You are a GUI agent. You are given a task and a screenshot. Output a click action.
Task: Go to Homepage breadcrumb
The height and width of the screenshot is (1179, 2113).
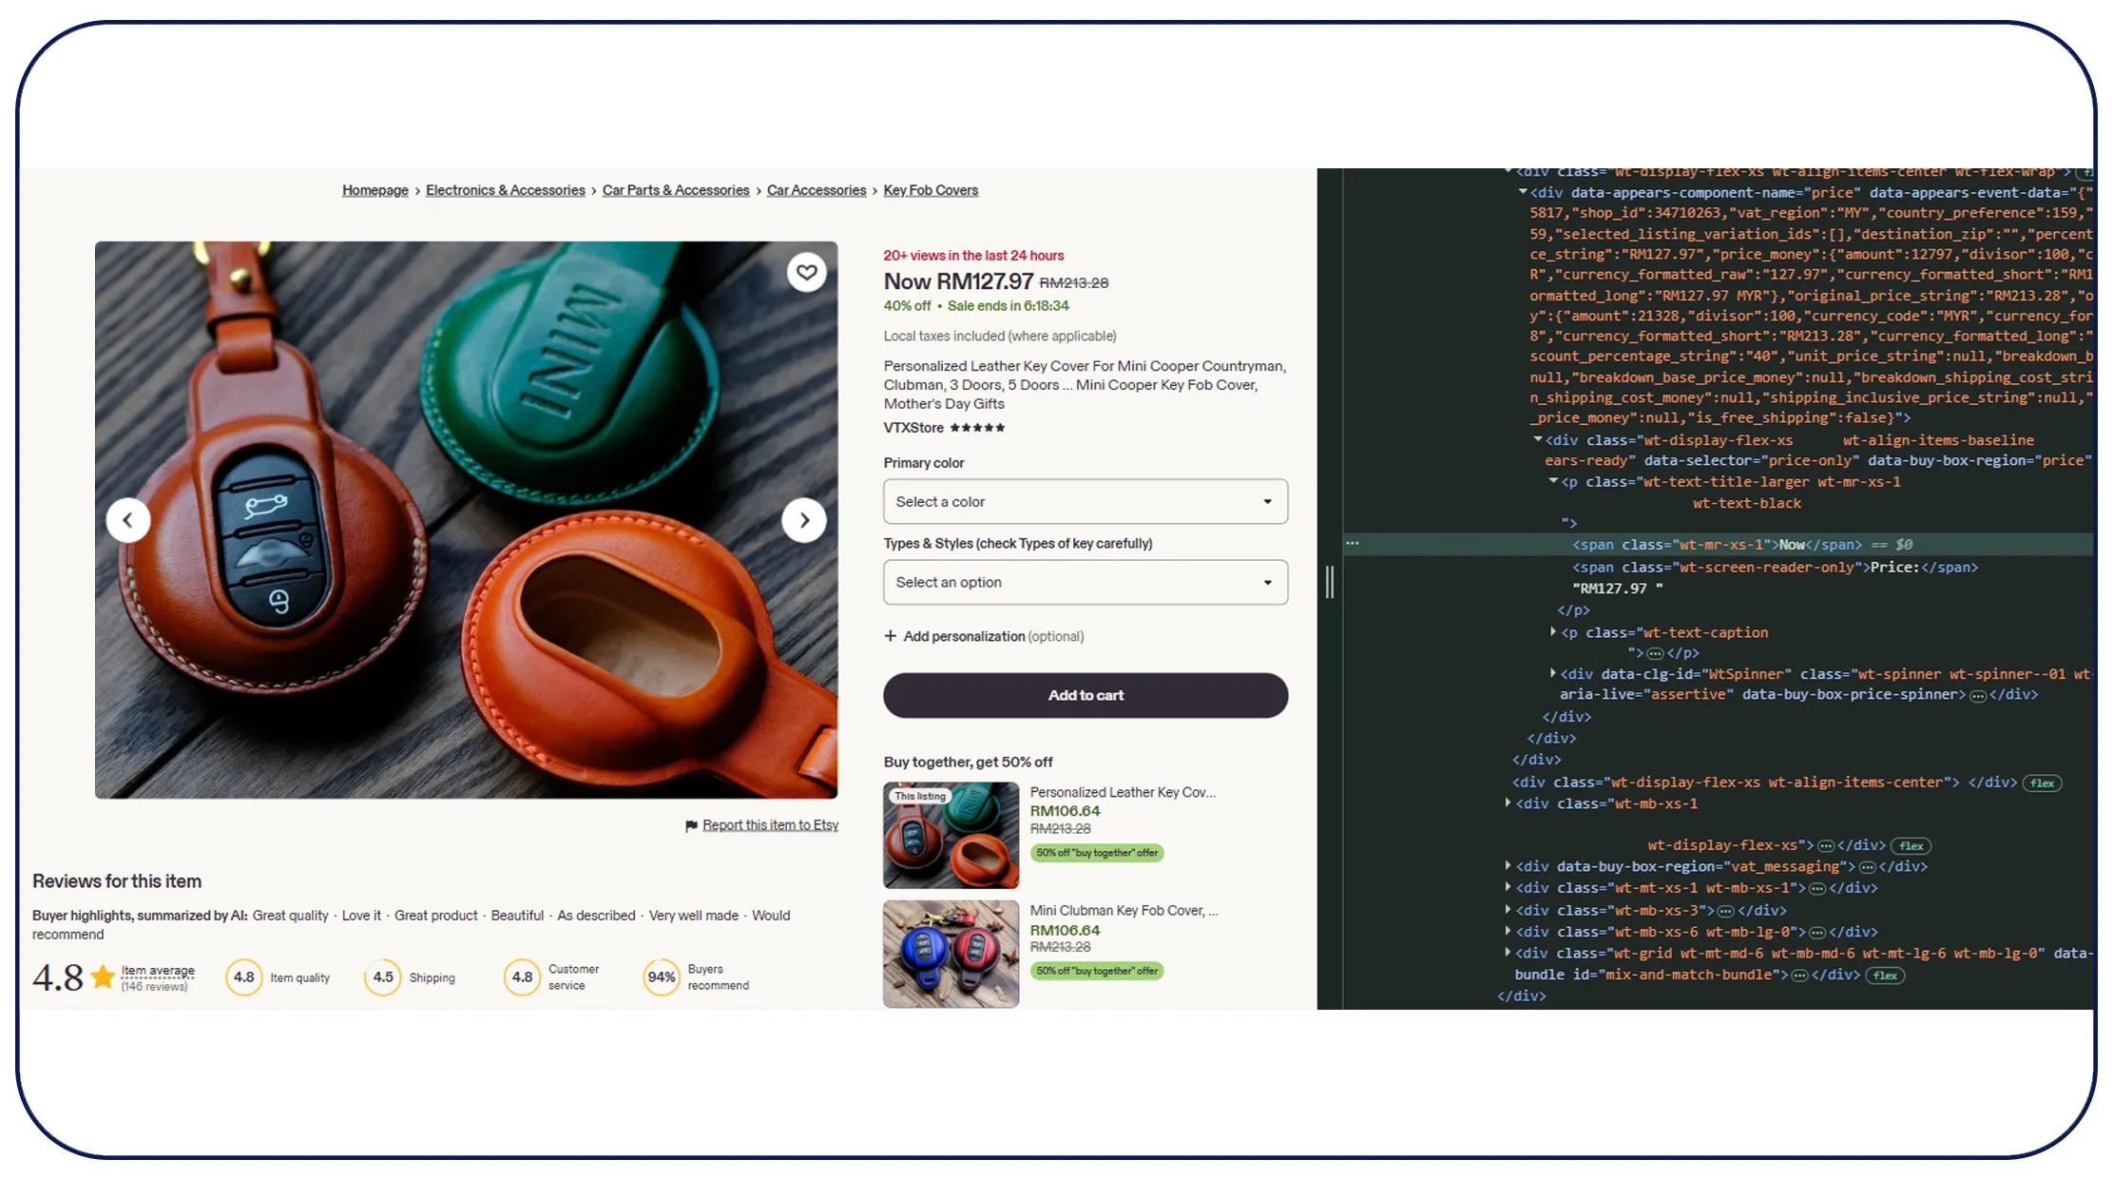click(375, 190)
